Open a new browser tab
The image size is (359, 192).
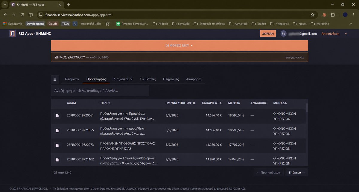pos(69,4)
